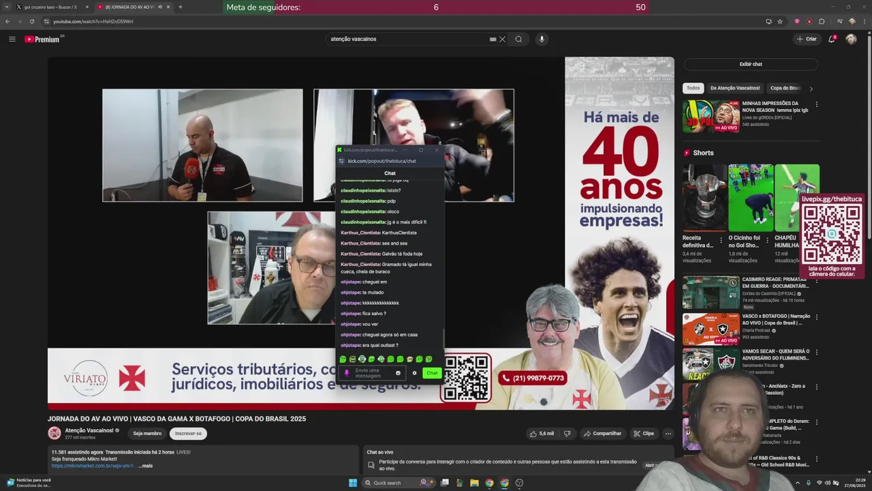Open the account avatar menu
Screen dimensions: 872x491
pos(851,39)
